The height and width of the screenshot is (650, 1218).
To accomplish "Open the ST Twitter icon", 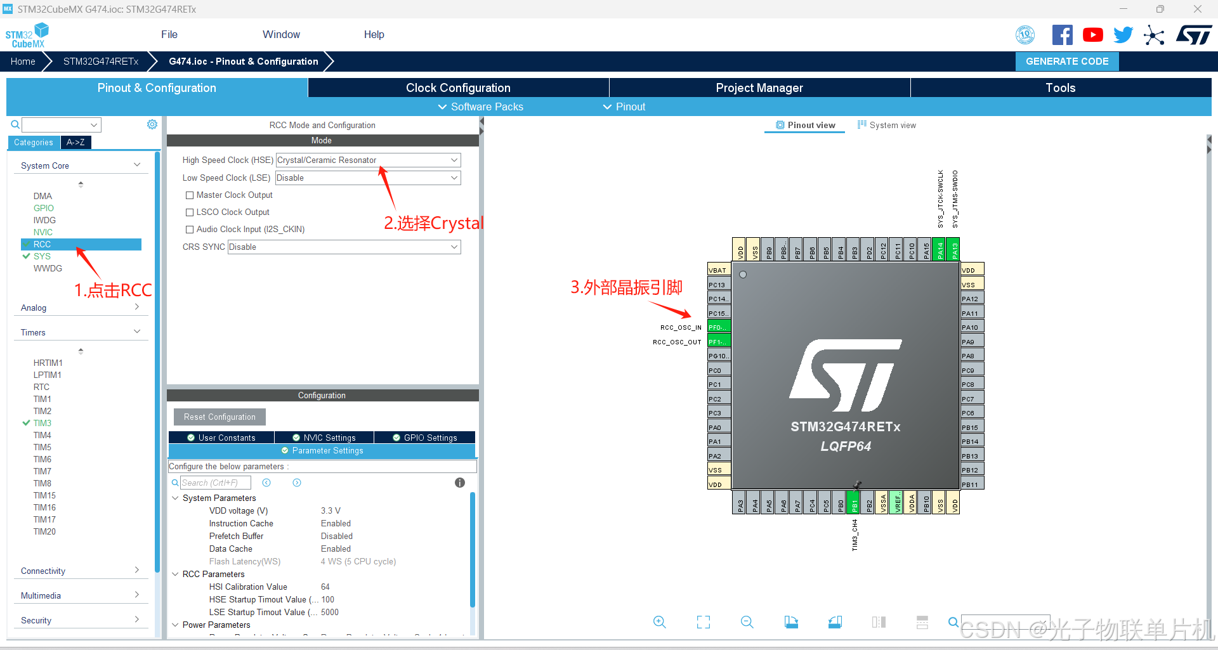I will 1123,35.
